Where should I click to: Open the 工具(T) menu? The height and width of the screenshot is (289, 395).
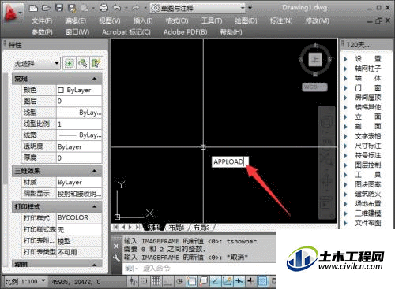[x=212, y=20]
